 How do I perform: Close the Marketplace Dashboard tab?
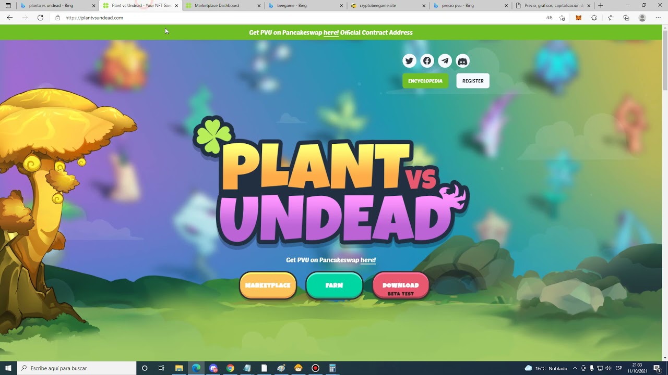click(259, 6)
